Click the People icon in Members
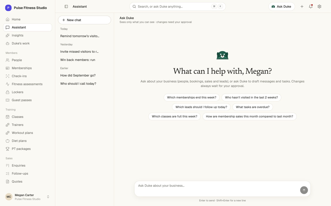331x206 pixels. click(x=7, y=60)
